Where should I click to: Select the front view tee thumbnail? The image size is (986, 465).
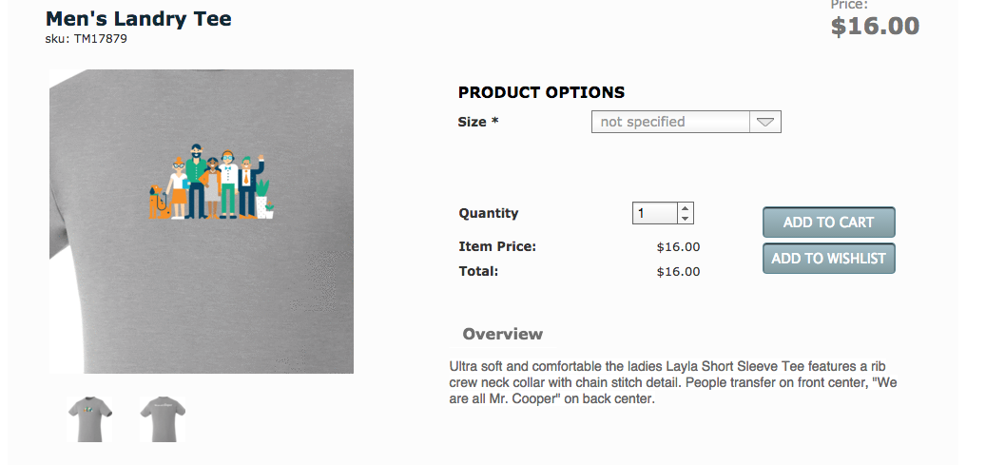tap(90, 417)
